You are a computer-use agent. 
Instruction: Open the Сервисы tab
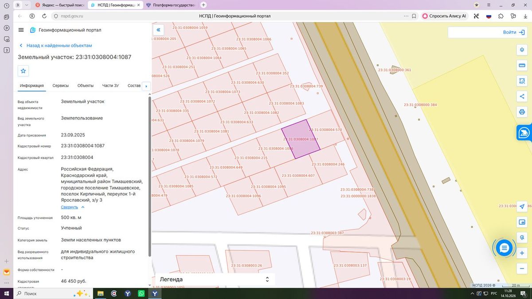pyautogui.click(x=60, y=85)
